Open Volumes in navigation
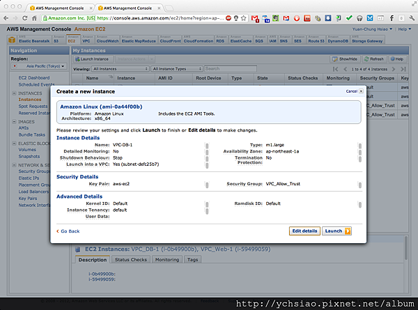Viewport: 418px width, 310px height. click(27, 150)
